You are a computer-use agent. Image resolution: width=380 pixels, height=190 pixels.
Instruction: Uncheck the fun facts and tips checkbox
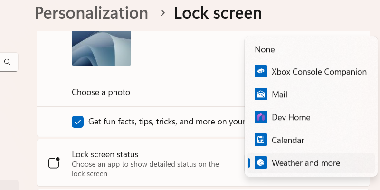click(77, 122)
